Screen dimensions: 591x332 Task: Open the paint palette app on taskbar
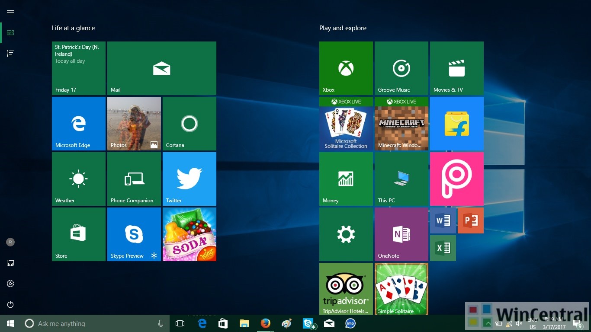(286, 323)
